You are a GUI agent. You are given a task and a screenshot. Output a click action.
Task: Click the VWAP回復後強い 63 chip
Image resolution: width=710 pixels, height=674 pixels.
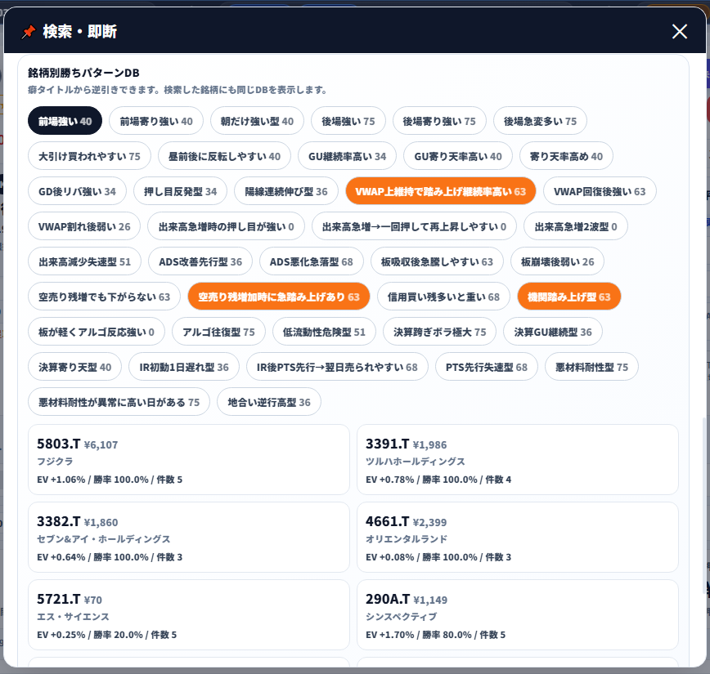[x=600, y=191]
